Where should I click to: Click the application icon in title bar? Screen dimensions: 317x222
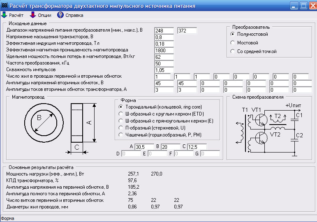coord(5,5)
